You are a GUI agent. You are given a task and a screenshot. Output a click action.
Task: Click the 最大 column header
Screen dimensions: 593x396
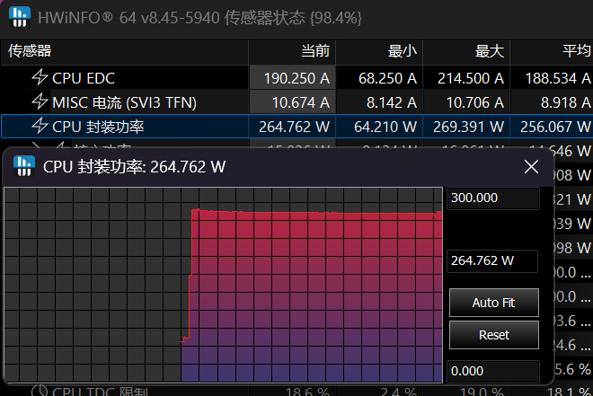click(x=466, y=51)
